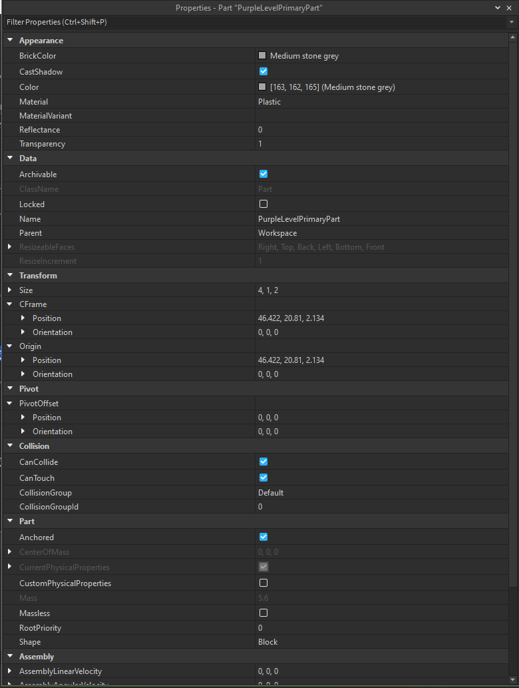
Task: Expand the PivotOffset Position row
Action: [23, 418]
